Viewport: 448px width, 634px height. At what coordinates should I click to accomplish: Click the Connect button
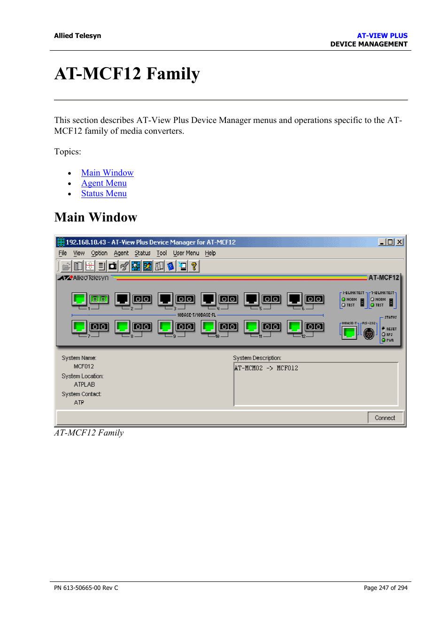coord(385,418)
